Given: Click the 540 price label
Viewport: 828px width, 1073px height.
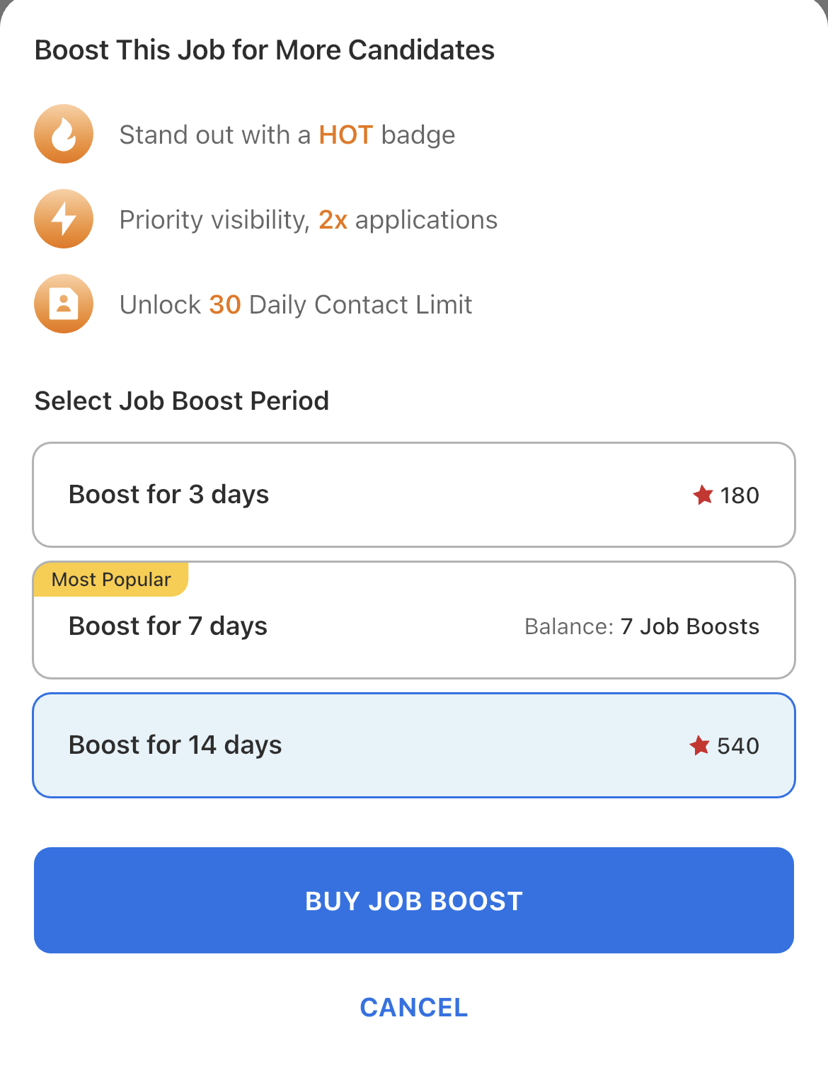Looking at the screenshot, I should click(x=738, y=746).
